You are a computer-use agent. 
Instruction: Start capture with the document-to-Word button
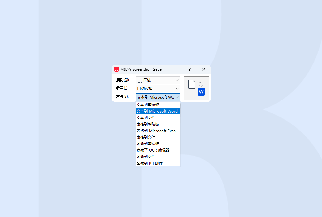[196, 88]
